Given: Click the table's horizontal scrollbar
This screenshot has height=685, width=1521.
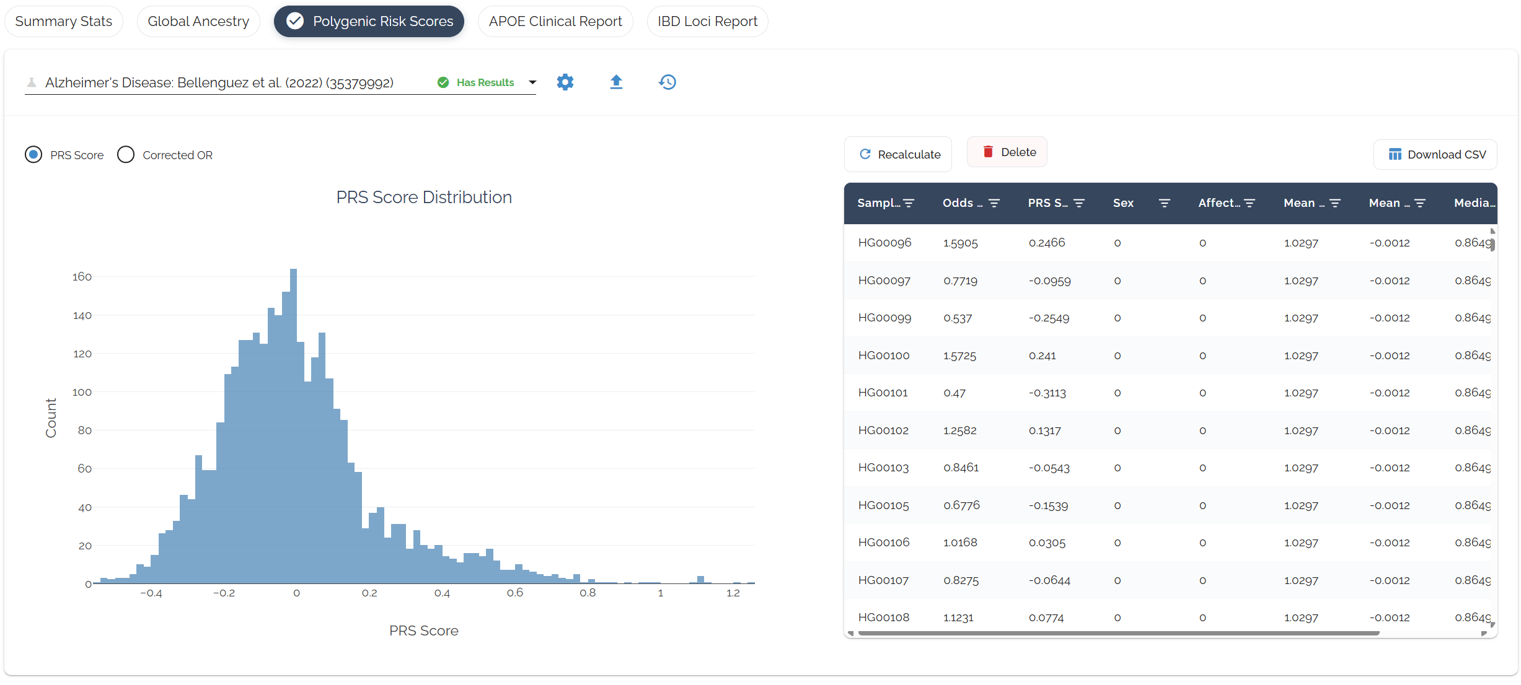Looking at the screenshot, I should click(x=1118, y=633).
